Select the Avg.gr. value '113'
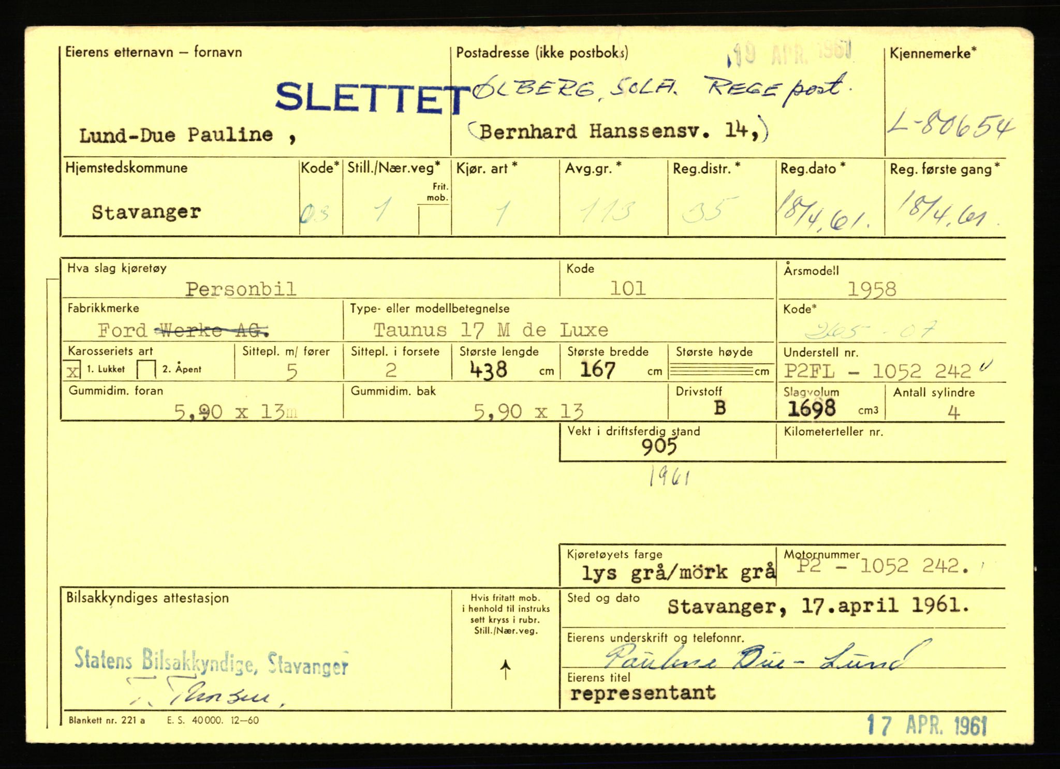The height and width of the screenshot is (769, 1060). point(607,211)
